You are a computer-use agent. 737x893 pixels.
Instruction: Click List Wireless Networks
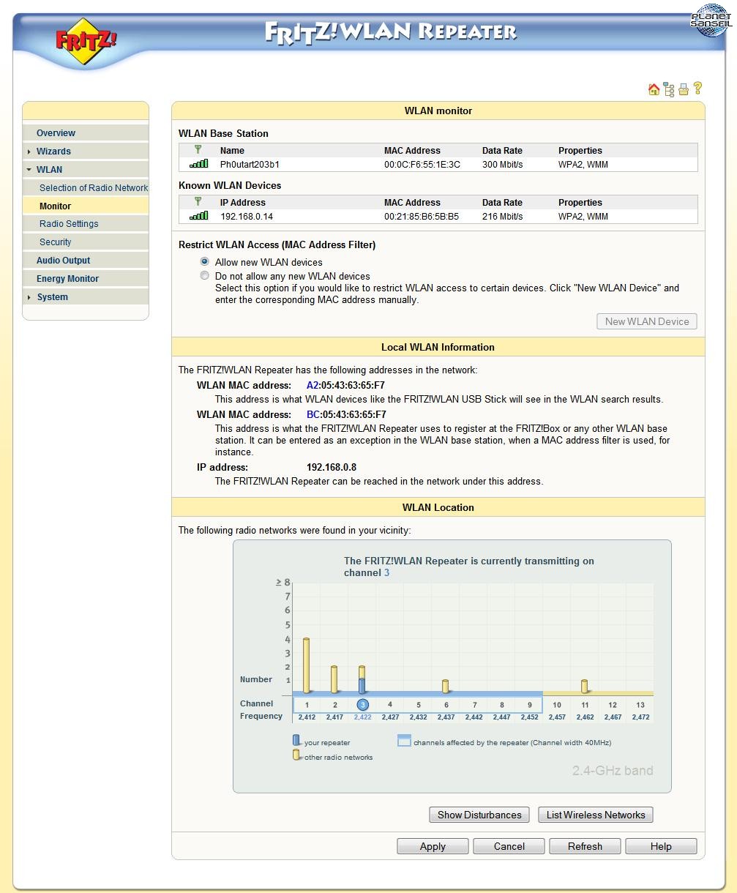tap(596, 815)
